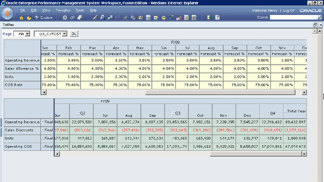Open the Favorites menu
Image resolution: width=324 pixels, height=182 pixels.
pos(63,10)
